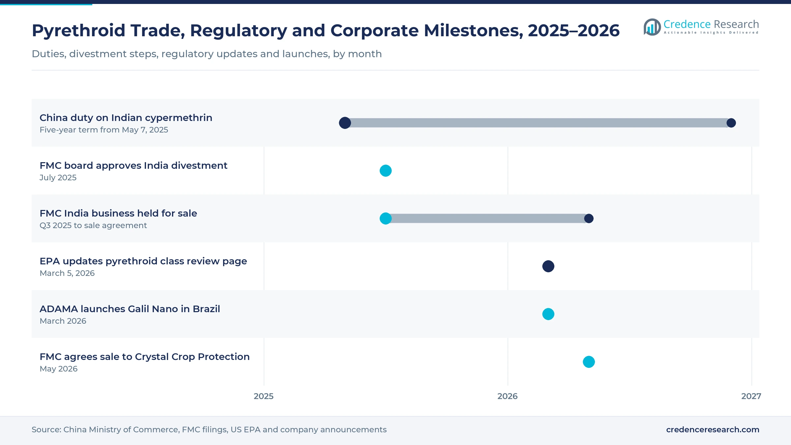
Task: Click 'China duty on Indian cypermethrin' row label
Action: tap(126, 118)
